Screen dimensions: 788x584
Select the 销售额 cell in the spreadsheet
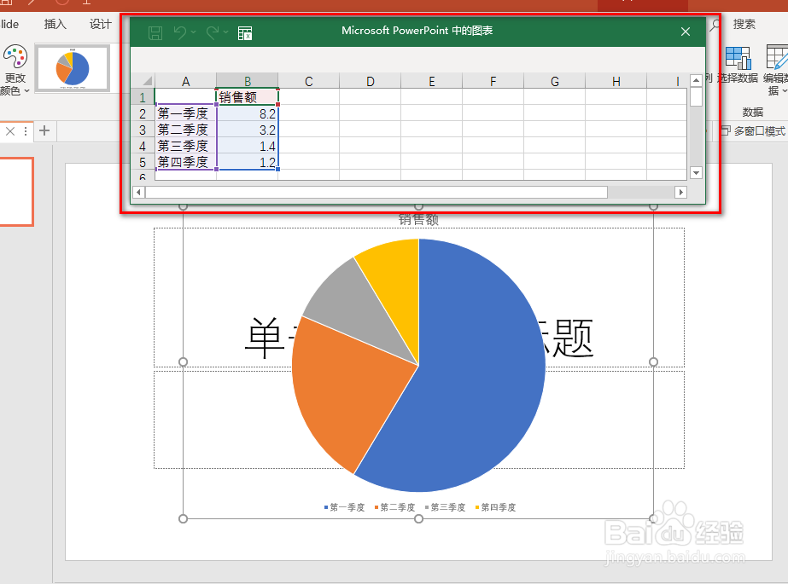click(x=247, y=96)
